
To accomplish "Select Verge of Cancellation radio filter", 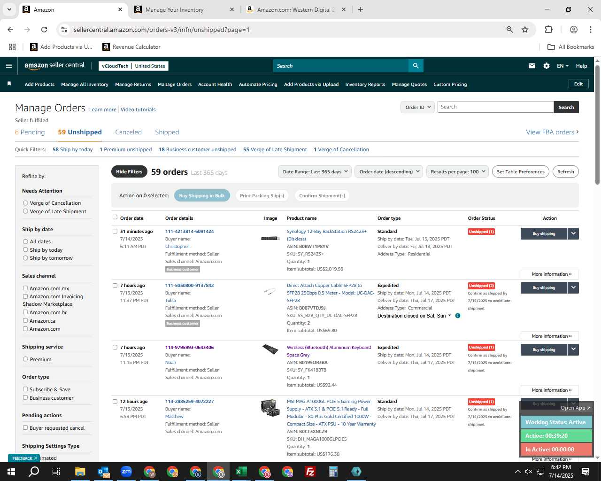I will (25, 203).
